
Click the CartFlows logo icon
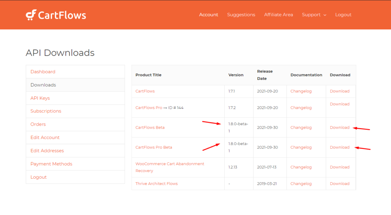(x=31, y=15)
